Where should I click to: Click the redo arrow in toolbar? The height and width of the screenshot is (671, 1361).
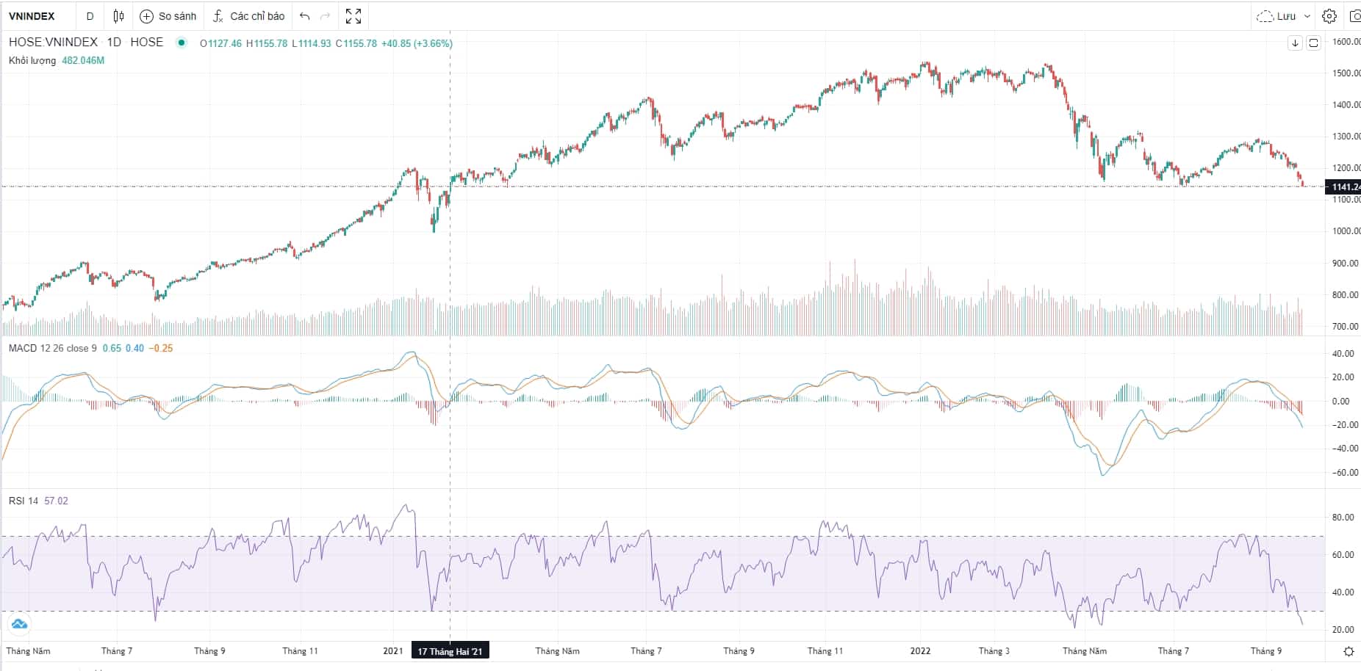(x=326, y=16)
